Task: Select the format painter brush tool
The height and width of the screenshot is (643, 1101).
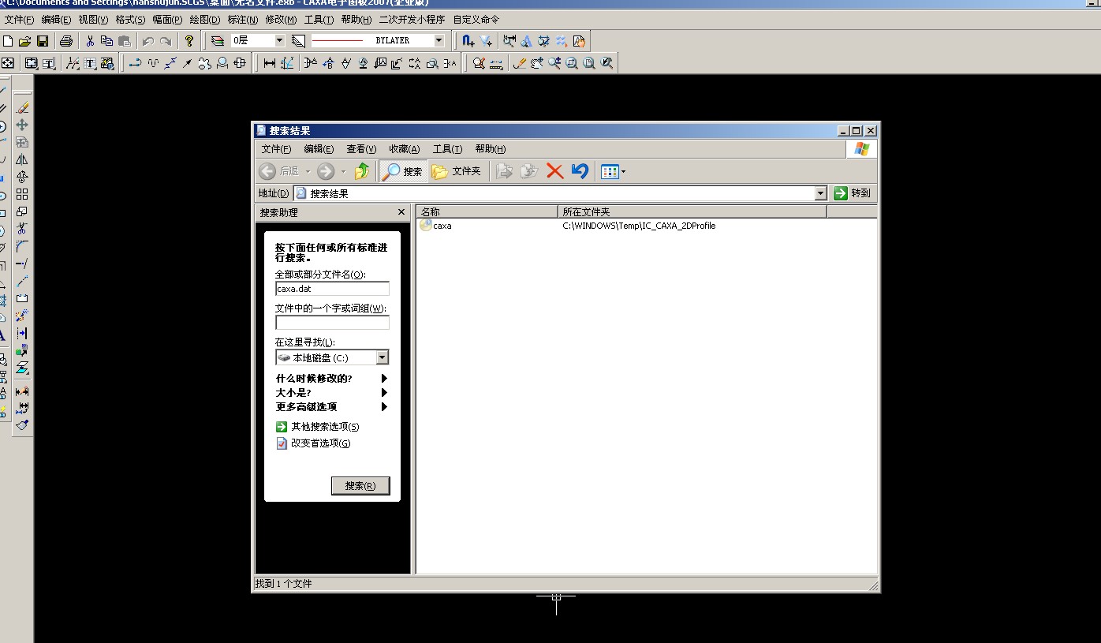Action: coord(22,424)
